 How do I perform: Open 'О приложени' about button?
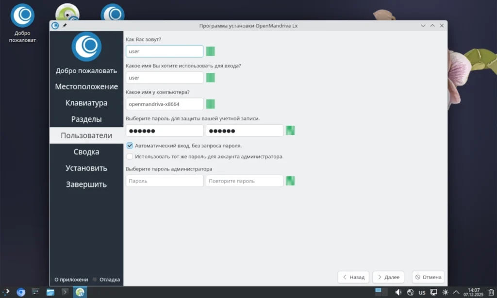tap(70, 279)
